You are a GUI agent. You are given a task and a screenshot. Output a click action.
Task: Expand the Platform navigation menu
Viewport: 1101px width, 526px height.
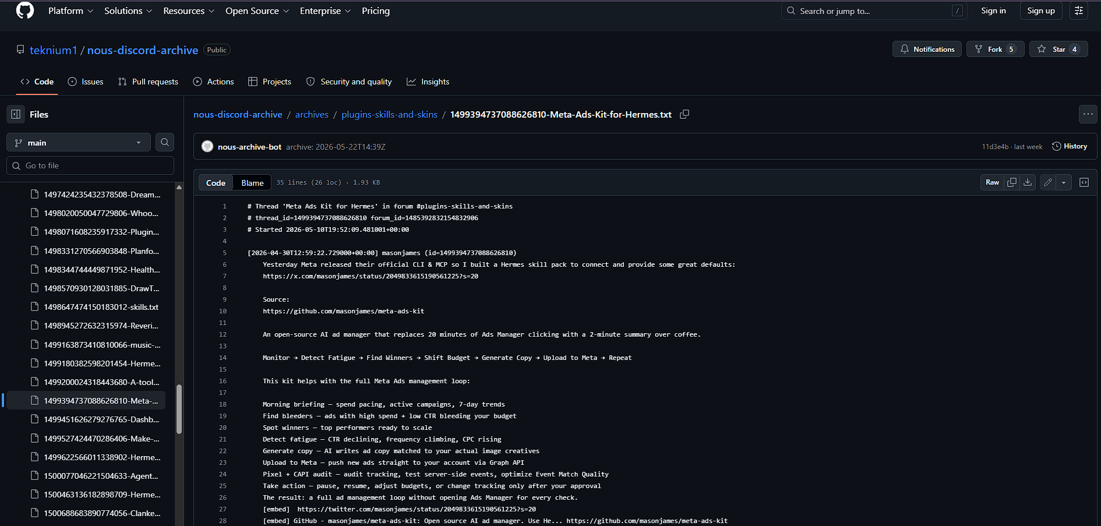[x=70, y=10]
